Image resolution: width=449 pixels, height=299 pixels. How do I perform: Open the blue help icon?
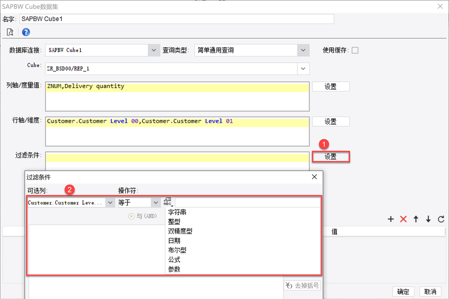tap(26, 32)
